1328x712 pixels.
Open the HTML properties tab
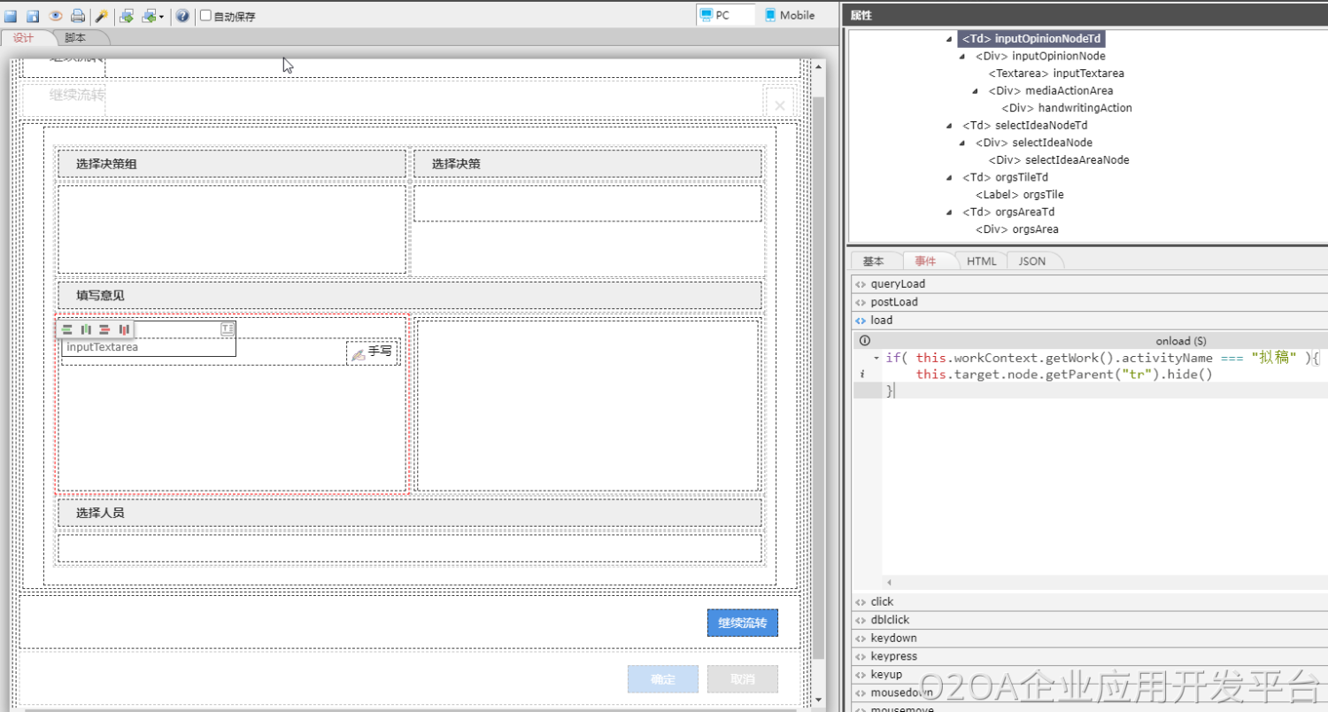tap(981, 261)
